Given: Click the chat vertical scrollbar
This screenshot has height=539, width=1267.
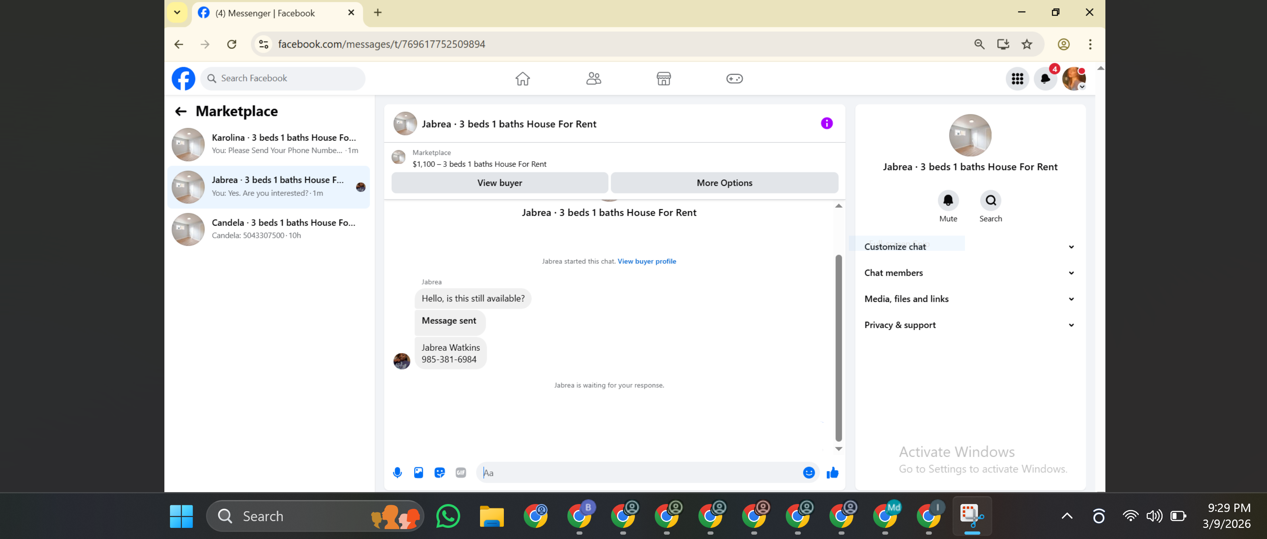Looking at the screenshot, I should [839, 348].
